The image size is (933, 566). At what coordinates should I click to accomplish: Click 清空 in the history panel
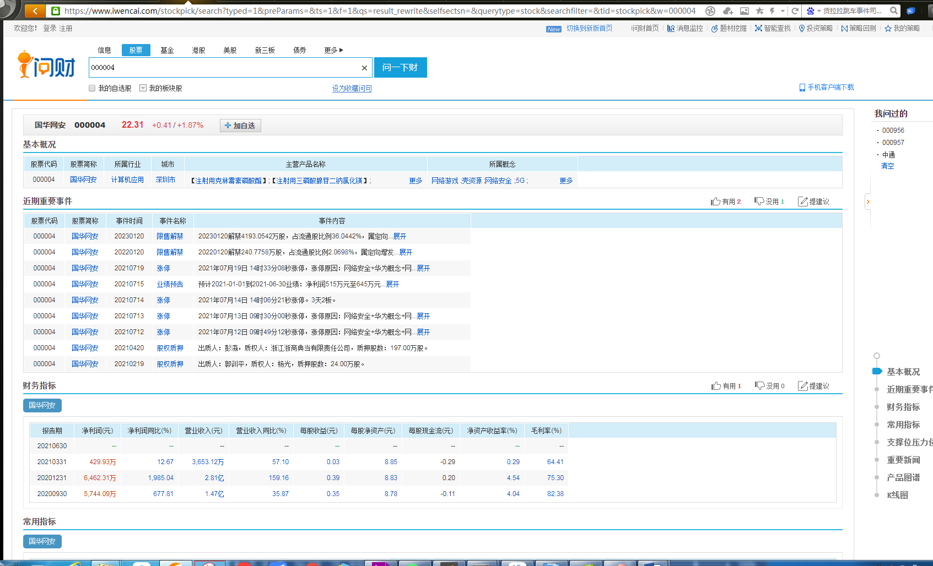click(x=887, y=166)
